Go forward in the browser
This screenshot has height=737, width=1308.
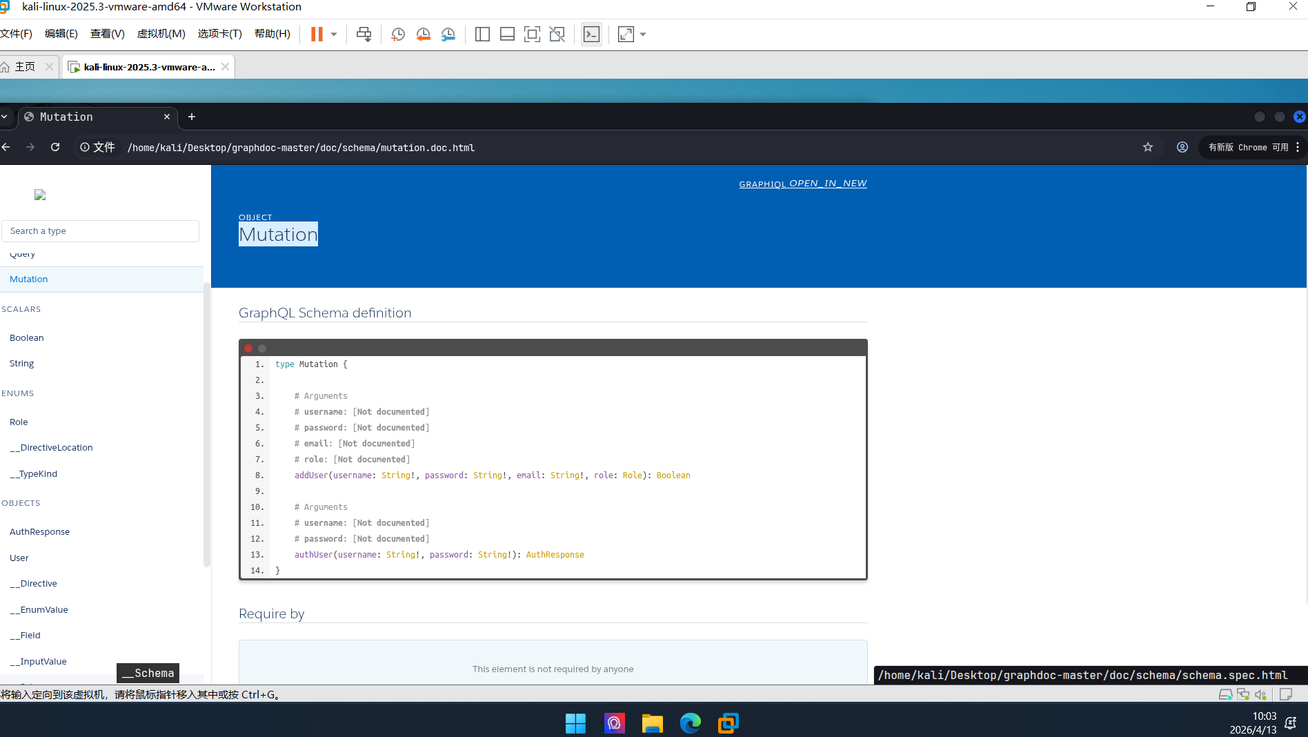(x=30, y=147)
